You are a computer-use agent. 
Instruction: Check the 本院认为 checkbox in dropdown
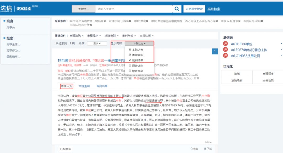coord(130,50)
